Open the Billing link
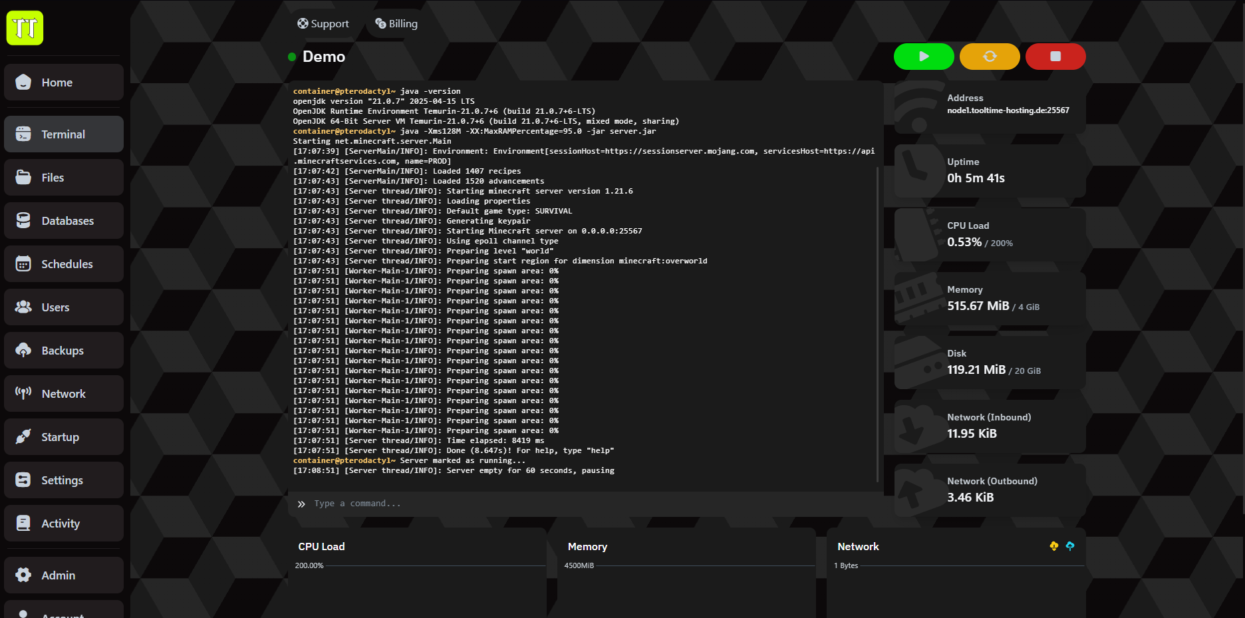The width and height of the screenshot is (1245, 618). pyautogui.click(x=396, y=24)
